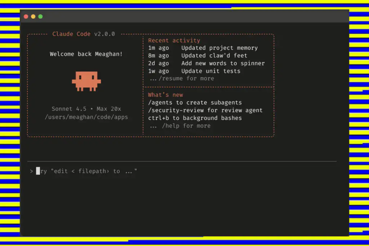Click the yellow minimize window button

click(x=33, y=17)
